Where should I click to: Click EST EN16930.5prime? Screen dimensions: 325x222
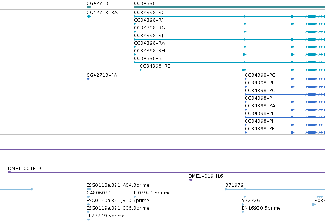pos(261,208)
